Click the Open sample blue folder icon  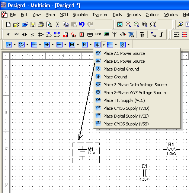(x=25, y=24)
